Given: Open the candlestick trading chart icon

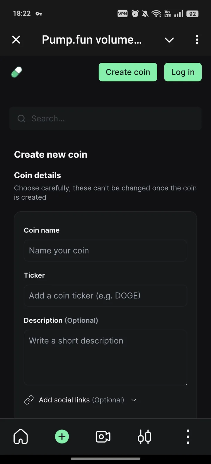Looking at the screenshot, I should click(144, 437).
